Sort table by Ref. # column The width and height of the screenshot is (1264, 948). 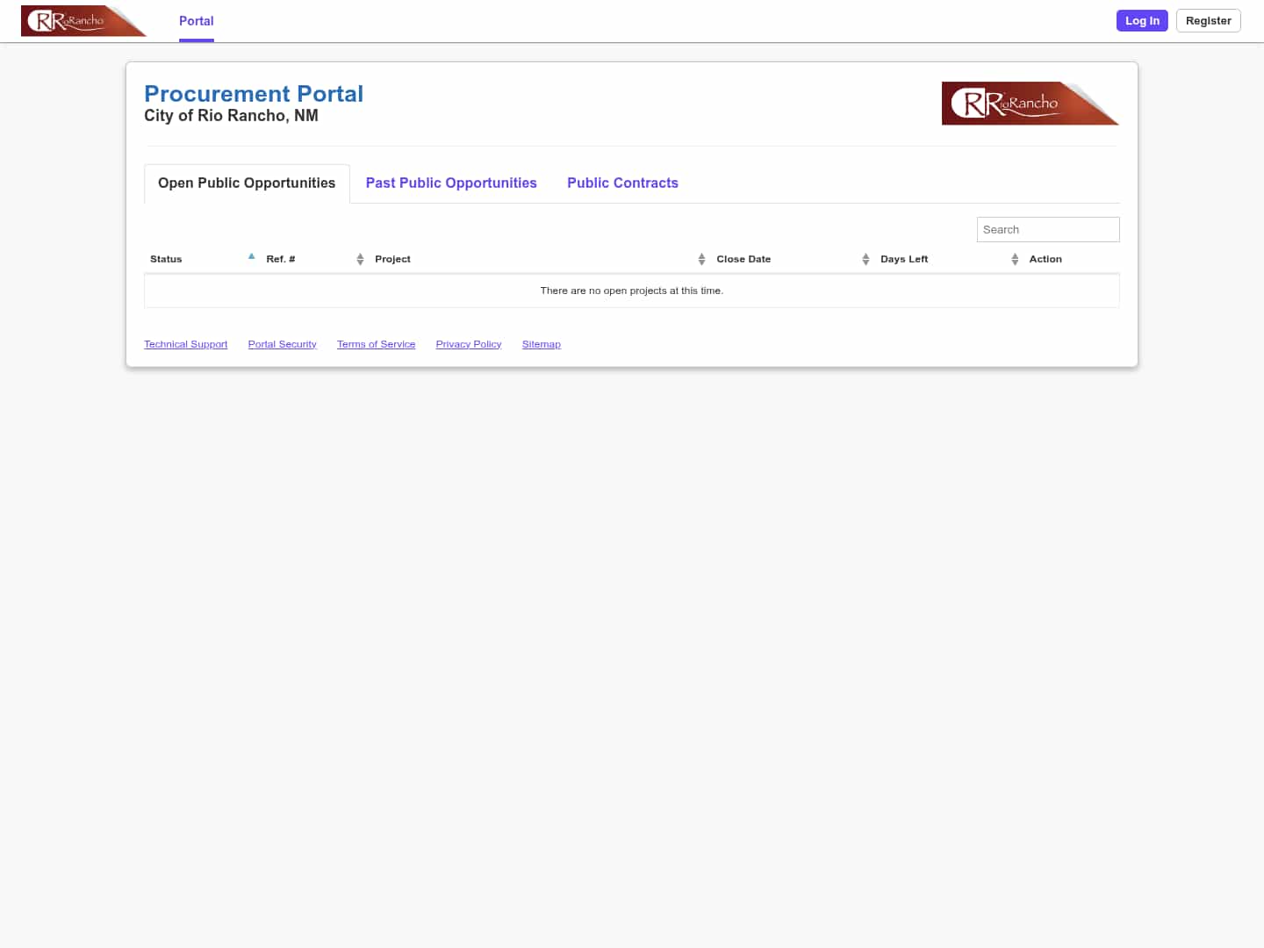click(314, 259)
